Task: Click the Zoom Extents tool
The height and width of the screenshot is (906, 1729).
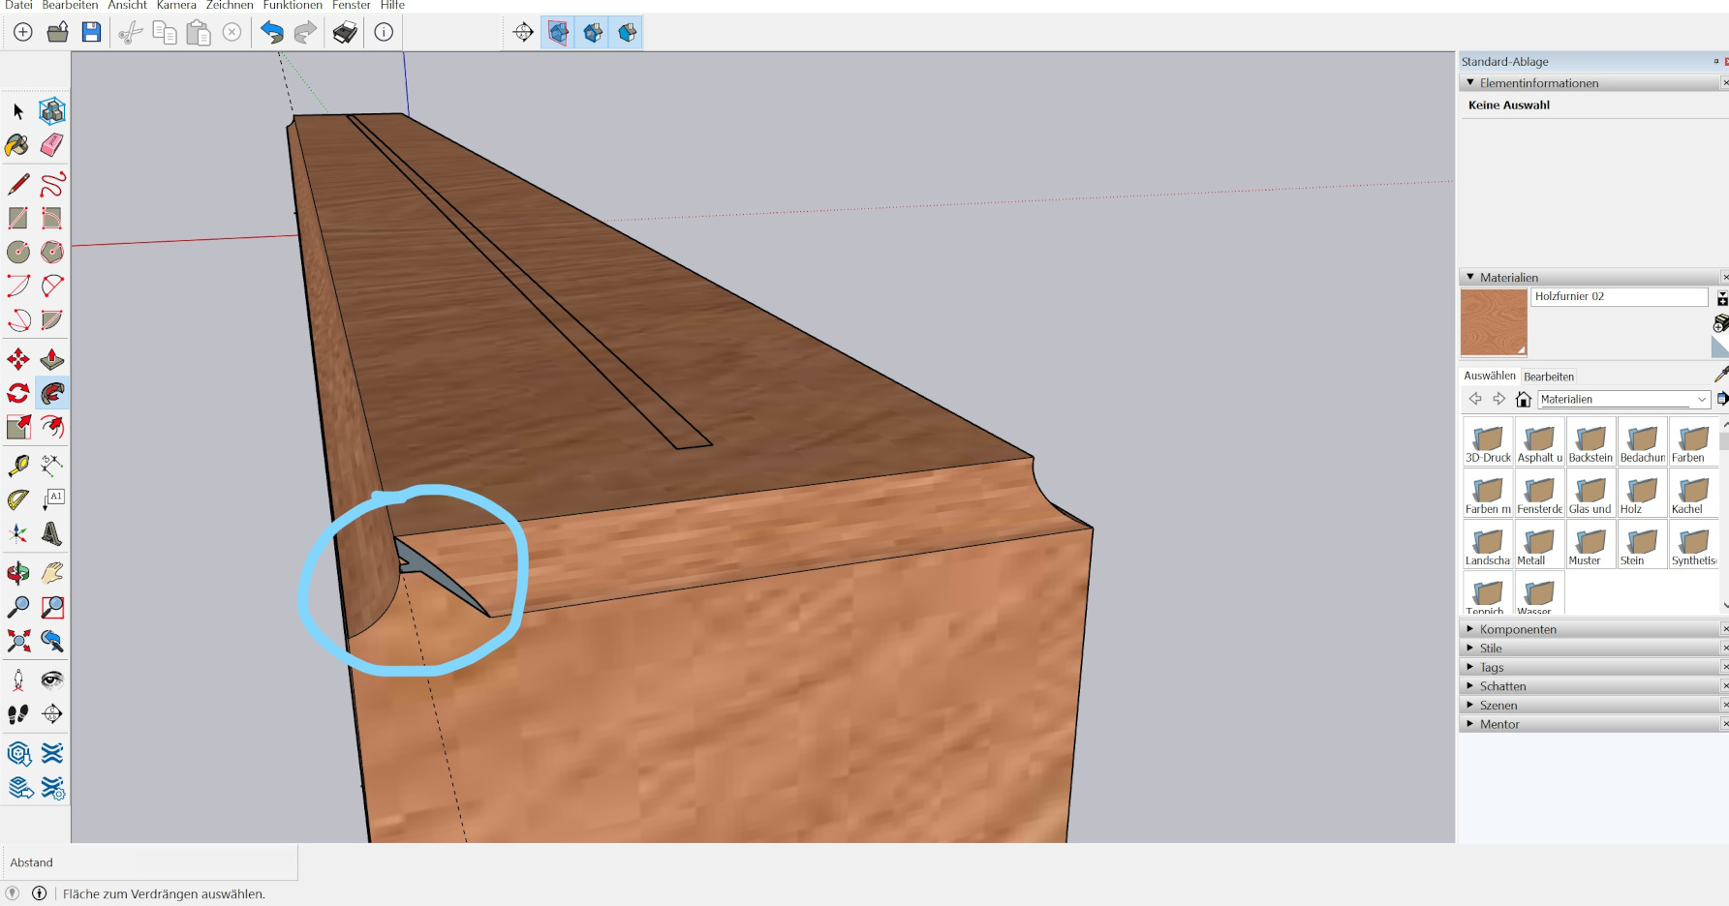Action: pos(17,641)
